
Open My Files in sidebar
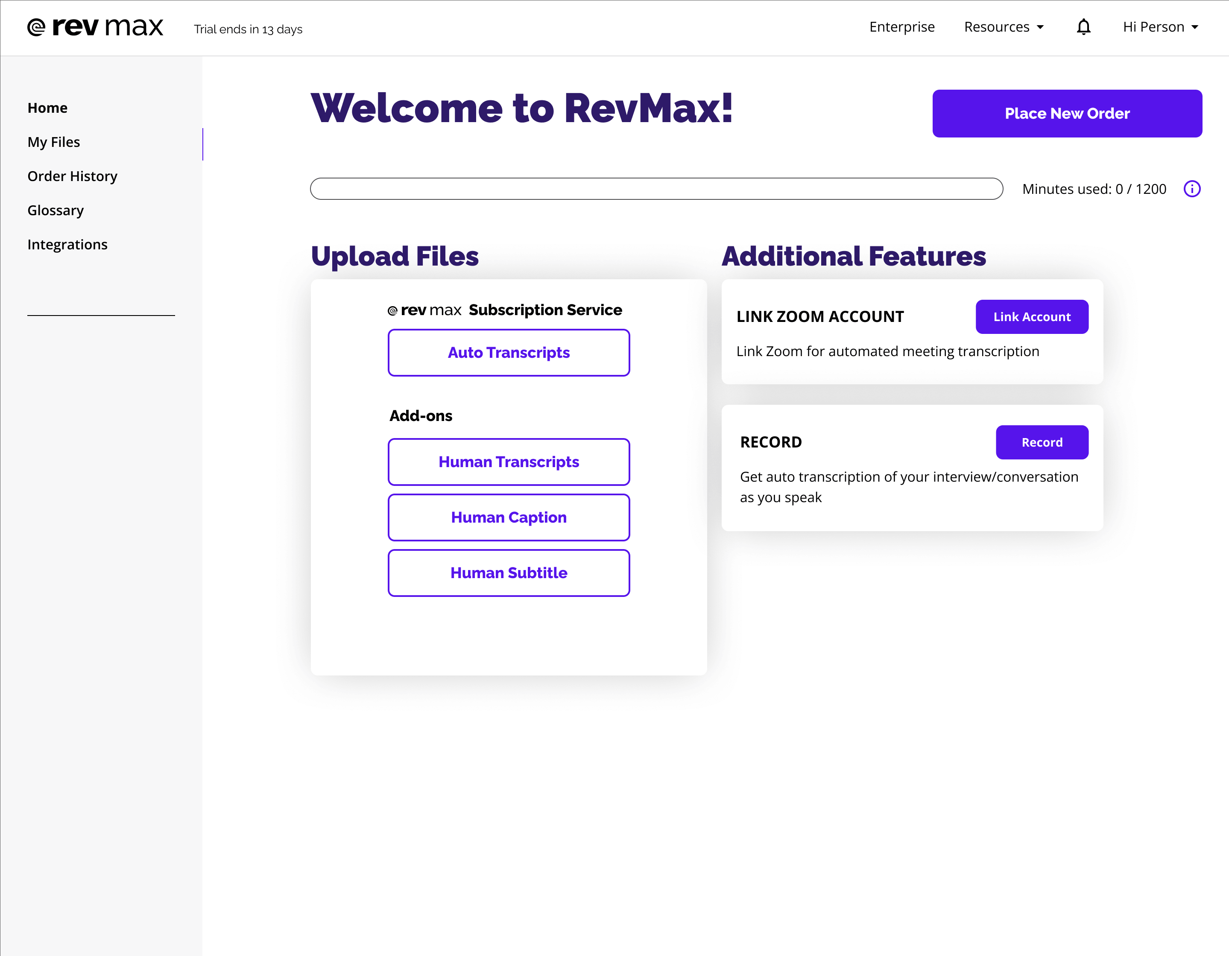click(53, 142)
